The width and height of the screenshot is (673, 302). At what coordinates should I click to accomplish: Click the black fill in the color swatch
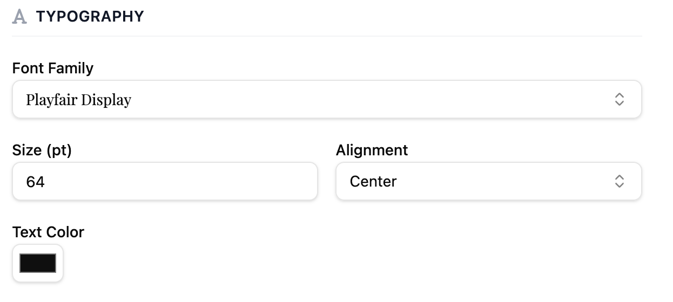pos(38,263)
